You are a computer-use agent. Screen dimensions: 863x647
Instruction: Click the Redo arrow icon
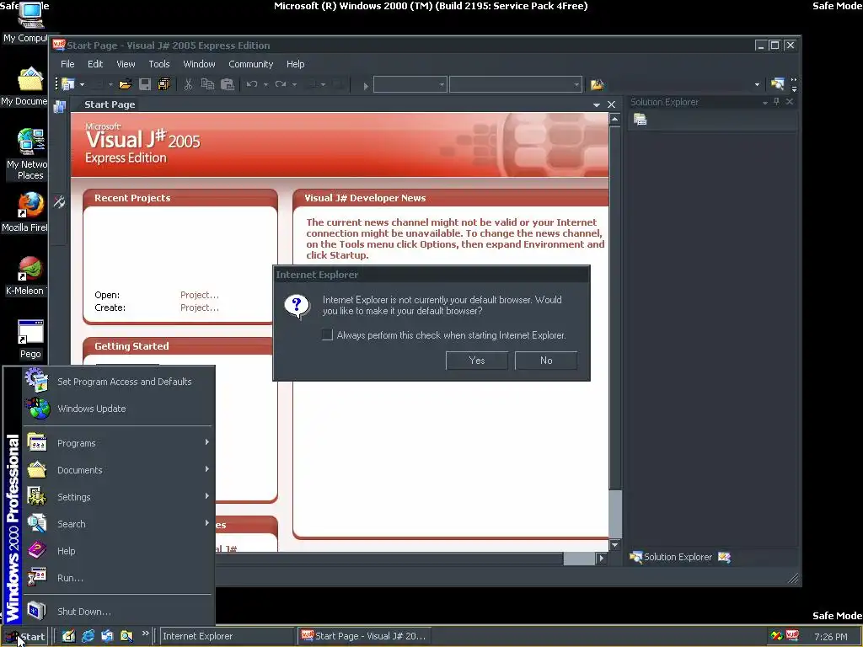pyautogui.click(x=281, y=84)
